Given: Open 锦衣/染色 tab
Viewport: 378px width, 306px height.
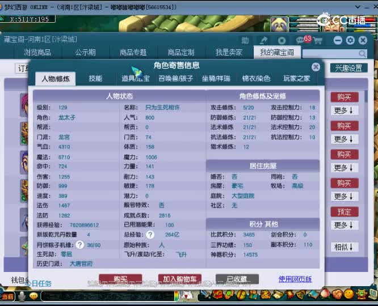Looking at the screenshot, I should (x=257, y=79).
